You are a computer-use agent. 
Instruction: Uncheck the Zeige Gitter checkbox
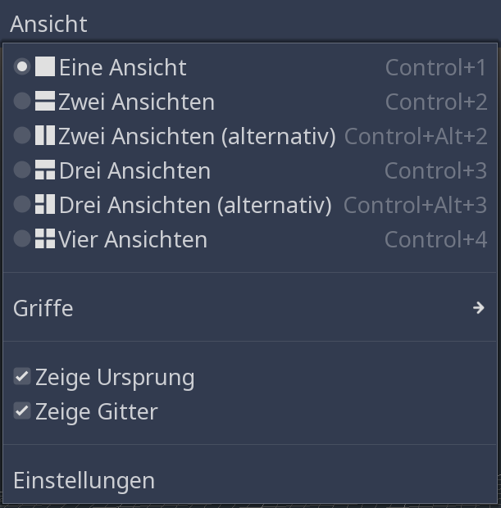point(22,410)
